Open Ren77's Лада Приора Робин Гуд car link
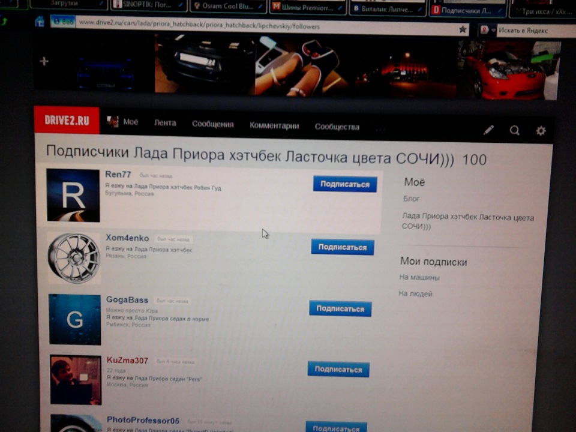The width and height of the screenshot is (576, 432). click(x=178, y=187)
